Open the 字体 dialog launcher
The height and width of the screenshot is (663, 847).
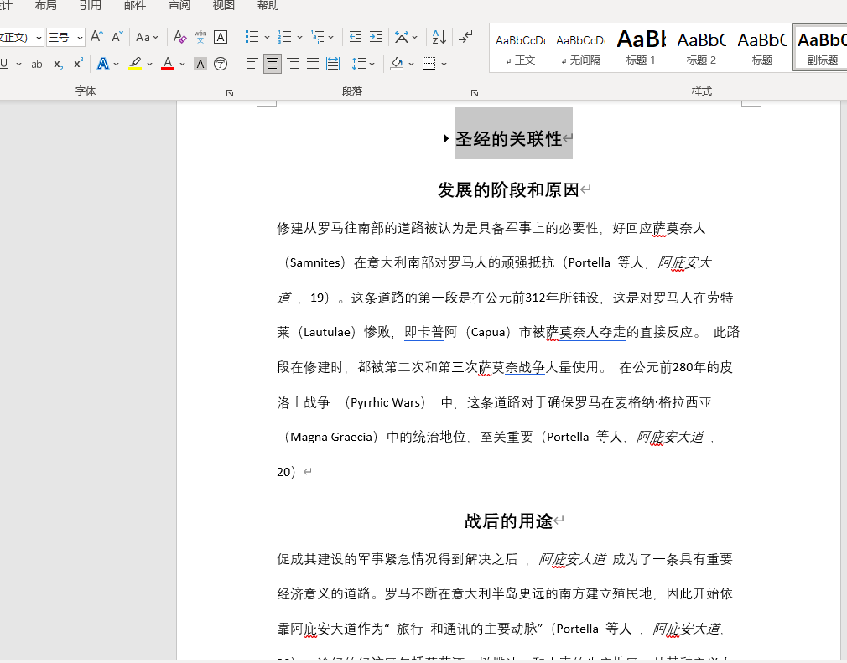[230, 93]
